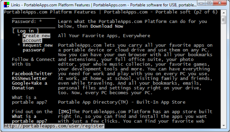Click the [IMG] placeholder in app store section
The height and width of the screenshot is (132, 230).
click(65, 112)
